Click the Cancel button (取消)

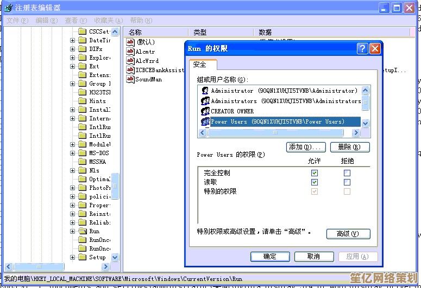click(x=314, y=257)
